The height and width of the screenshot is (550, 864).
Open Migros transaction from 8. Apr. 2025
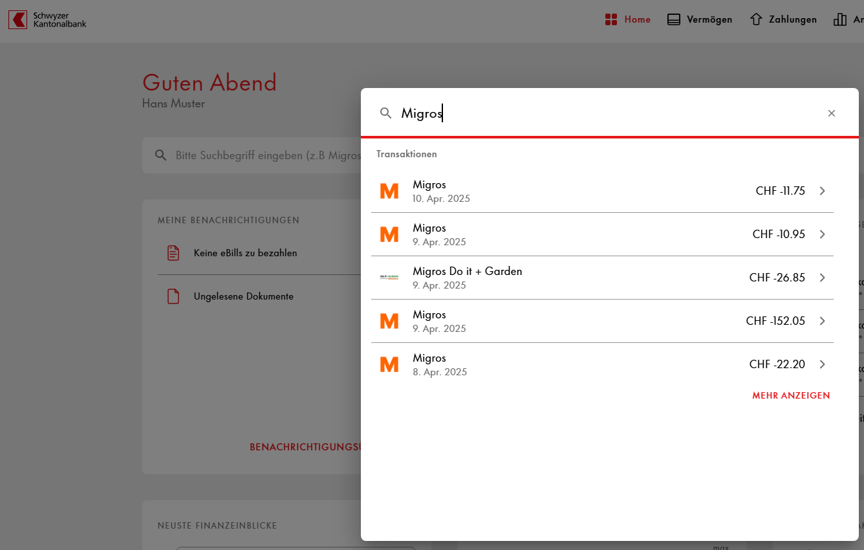coord(602,364)
